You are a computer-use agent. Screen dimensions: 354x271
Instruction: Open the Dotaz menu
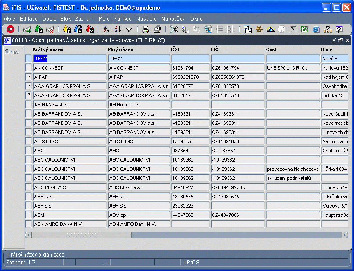(x=49, y=19)
